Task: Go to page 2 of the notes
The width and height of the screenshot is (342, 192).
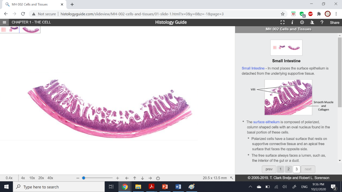Action: [288, 169]
